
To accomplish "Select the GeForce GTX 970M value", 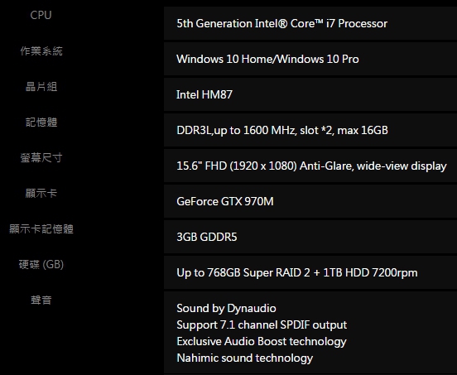I will pos(225,201).
